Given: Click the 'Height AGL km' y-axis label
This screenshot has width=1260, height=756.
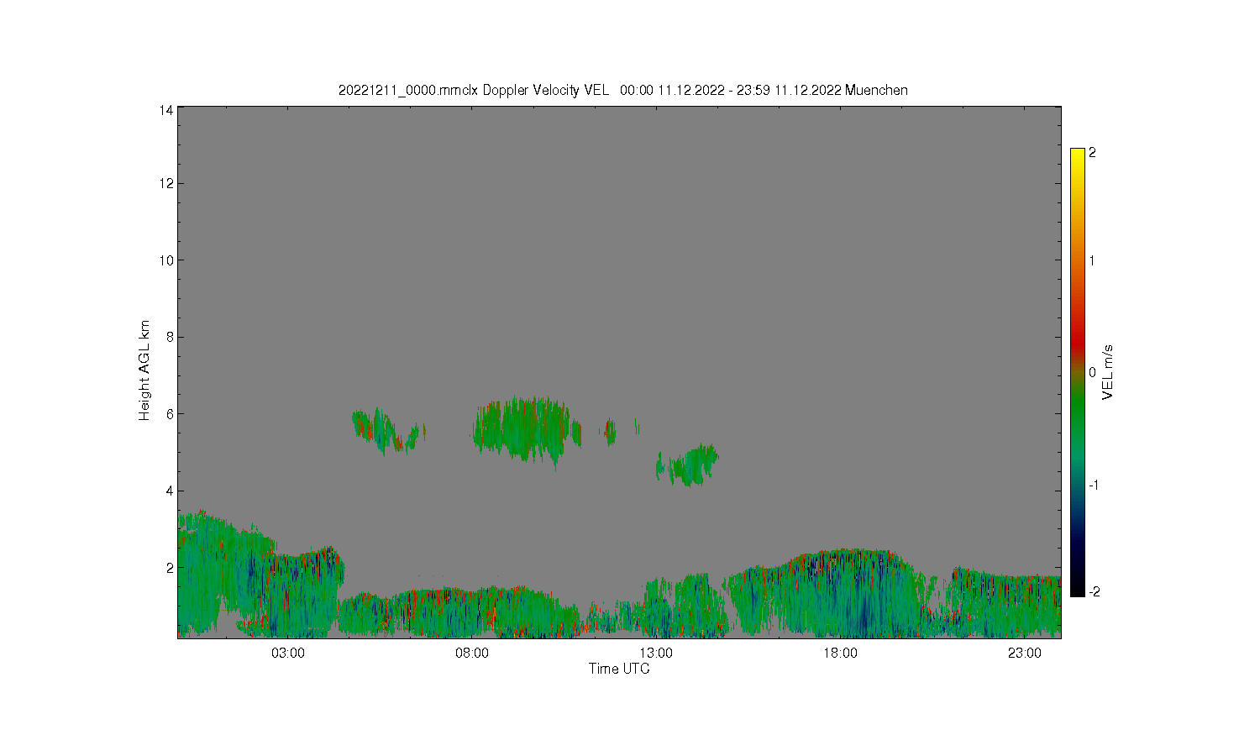Looking at the screenshot, I should pyautogui.click(x=144, y=370).
